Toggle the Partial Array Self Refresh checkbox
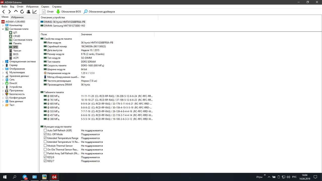Image resolution: width=322 pixels, height=181 pixels. point(45,153)
